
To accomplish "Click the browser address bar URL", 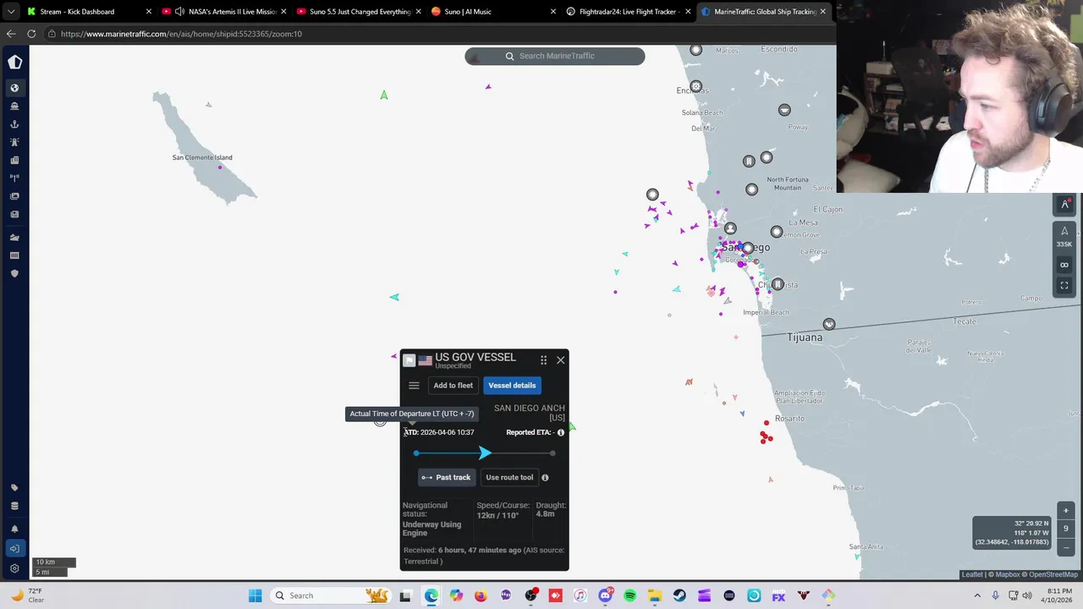I will point(181,34).
